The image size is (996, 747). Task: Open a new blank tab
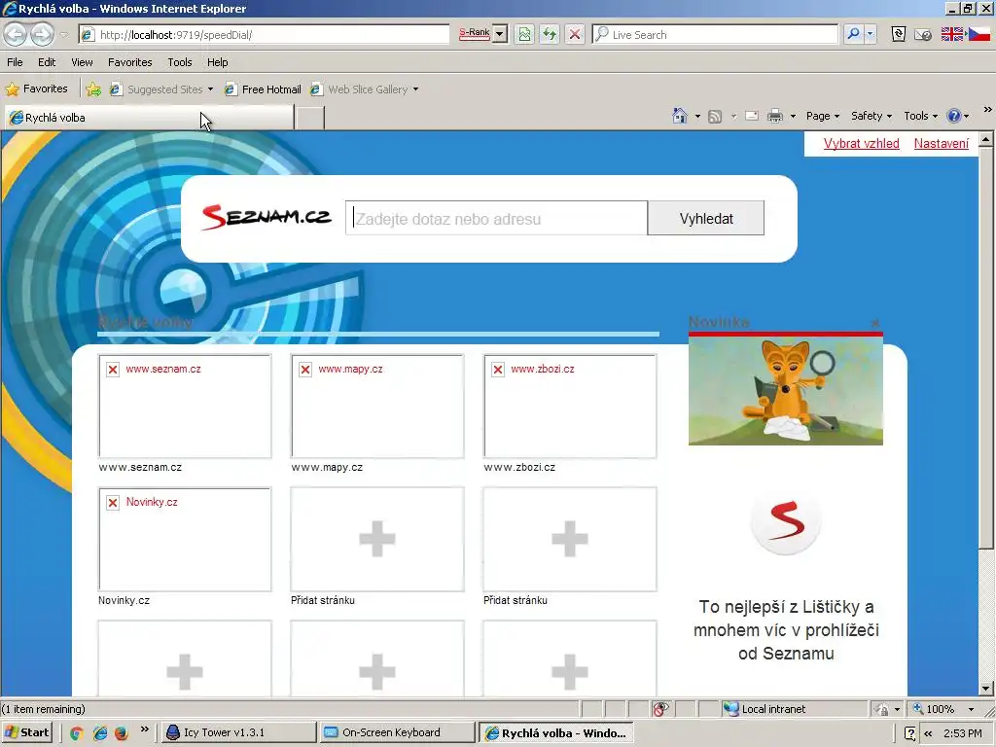[x=310, y=118]
